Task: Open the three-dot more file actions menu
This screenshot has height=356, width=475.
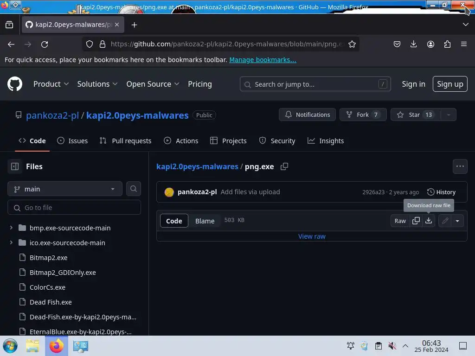Action: 460,166
